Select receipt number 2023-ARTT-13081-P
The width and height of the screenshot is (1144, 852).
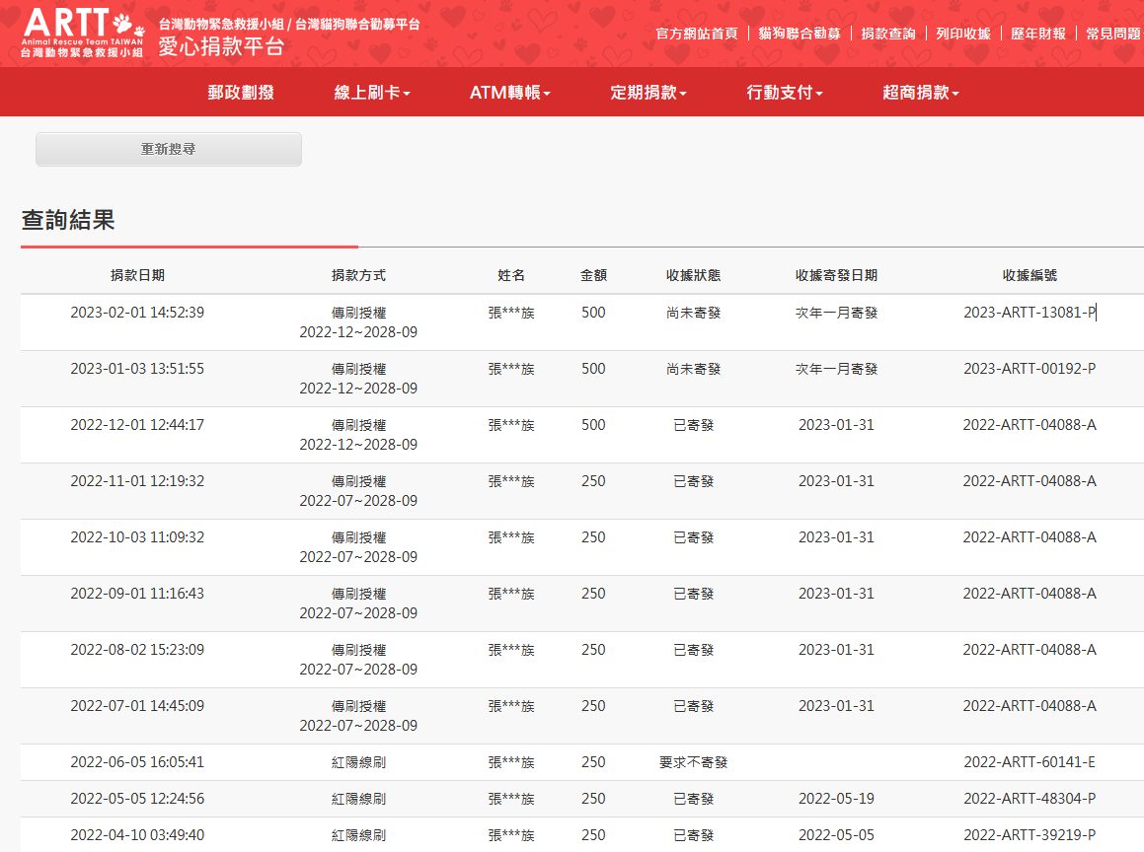click(x=1030, y=313)
